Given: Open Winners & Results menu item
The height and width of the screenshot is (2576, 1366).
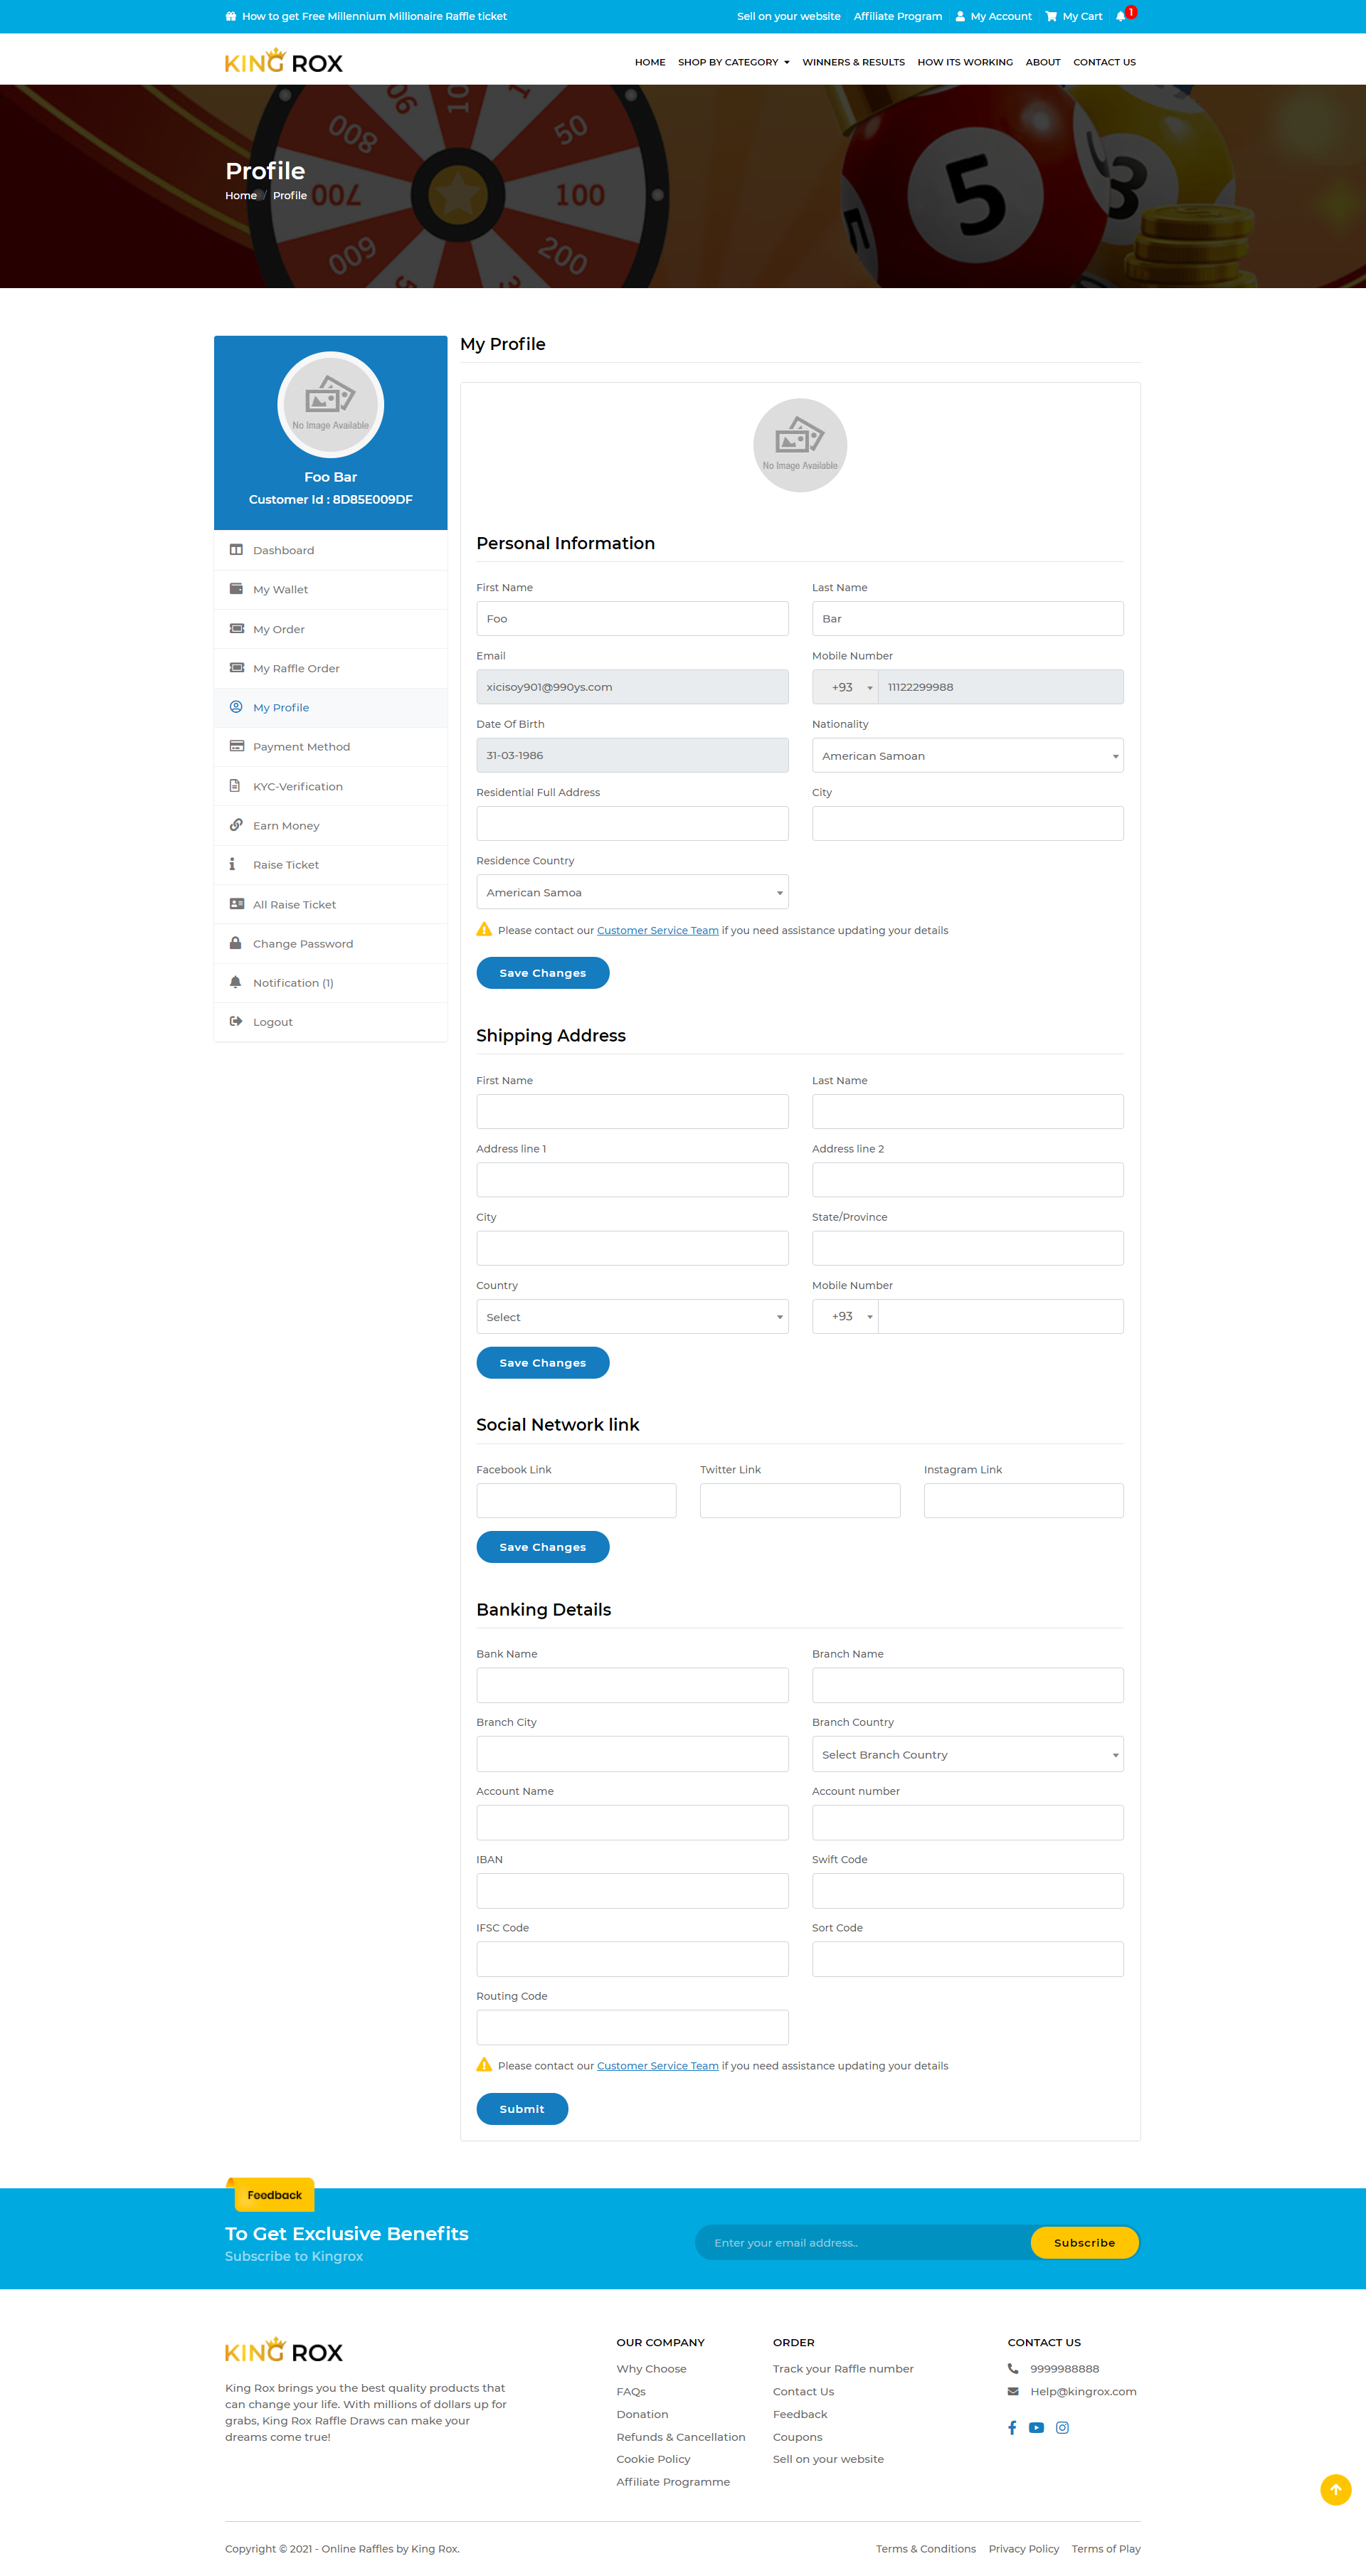Looking at the screenshot, I should coord(853,62).
